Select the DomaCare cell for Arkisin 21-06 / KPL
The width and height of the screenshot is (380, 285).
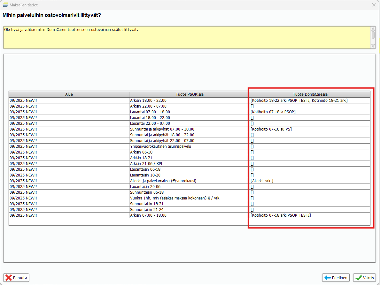(310, 163)
